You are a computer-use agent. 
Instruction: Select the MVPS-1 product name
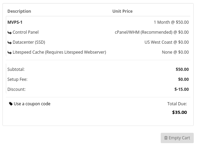pyautogui.click(x=15, y=22)
